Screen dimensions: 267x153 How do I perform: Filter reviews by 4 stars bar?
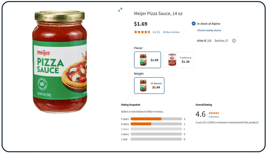click(156, 124)
